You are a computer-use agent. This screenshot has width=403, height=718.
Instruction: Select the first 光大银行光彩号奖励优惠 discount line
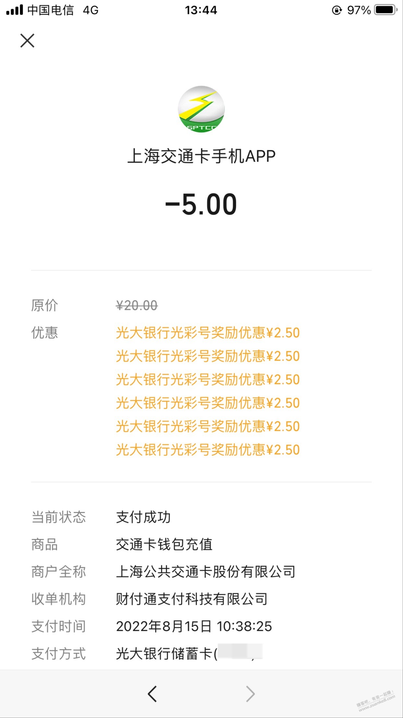[x=208, y=333]
